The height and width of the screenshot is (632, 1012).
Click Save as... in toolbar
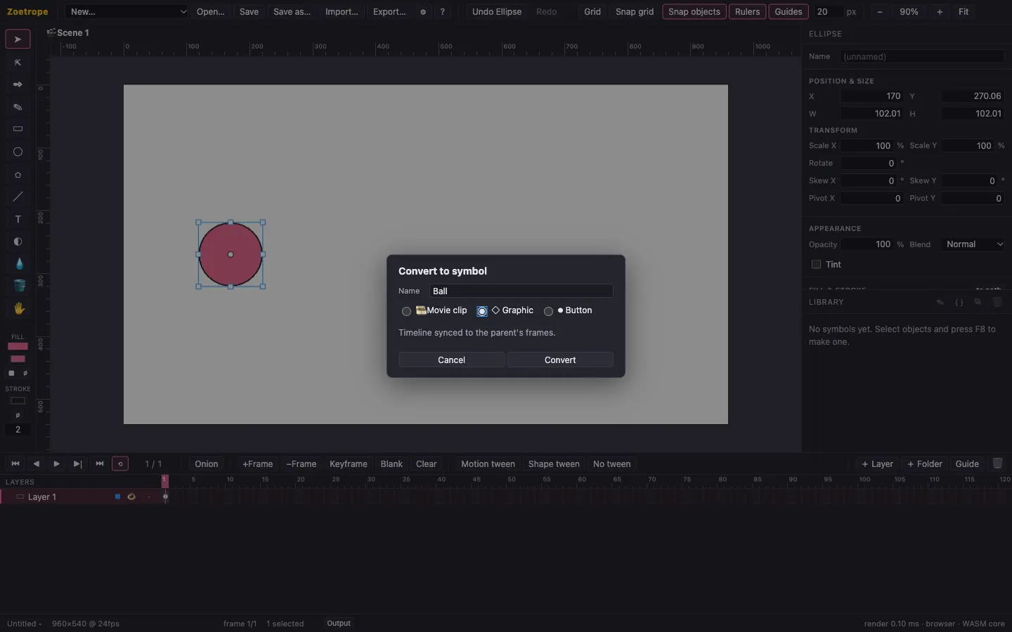coord(292,12)
